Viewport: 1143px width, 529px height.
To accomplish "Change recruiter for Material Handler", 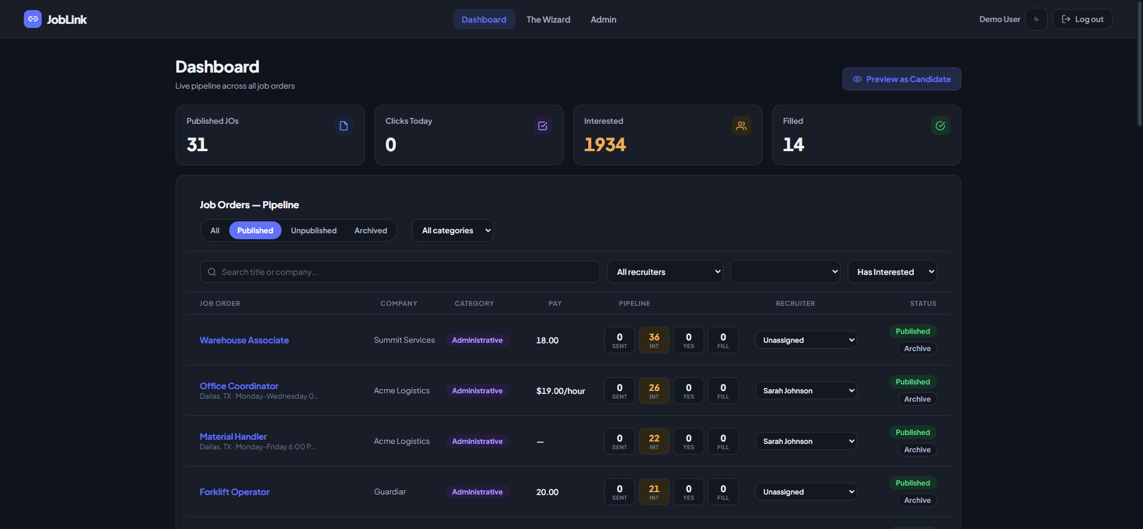I will (806, 441).
